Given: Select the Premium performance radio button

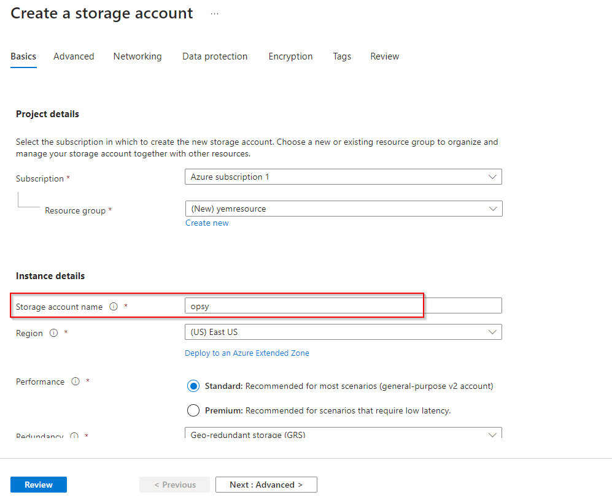Looking at the screenshot, I should coord(193,410).
